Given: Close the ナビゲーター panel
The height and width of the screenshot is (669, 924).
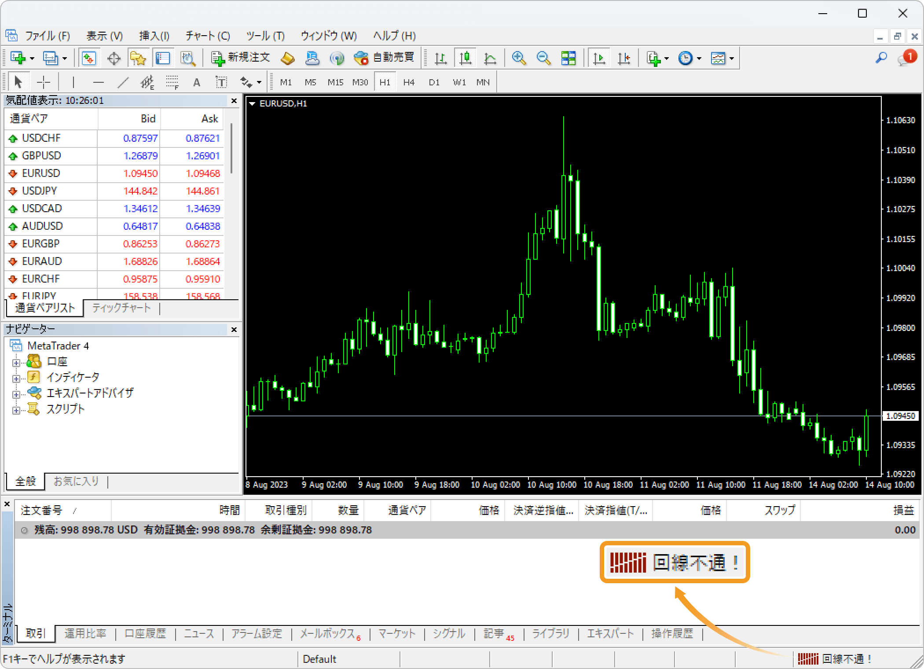Looking at the screenshot, I should point(234,329).
